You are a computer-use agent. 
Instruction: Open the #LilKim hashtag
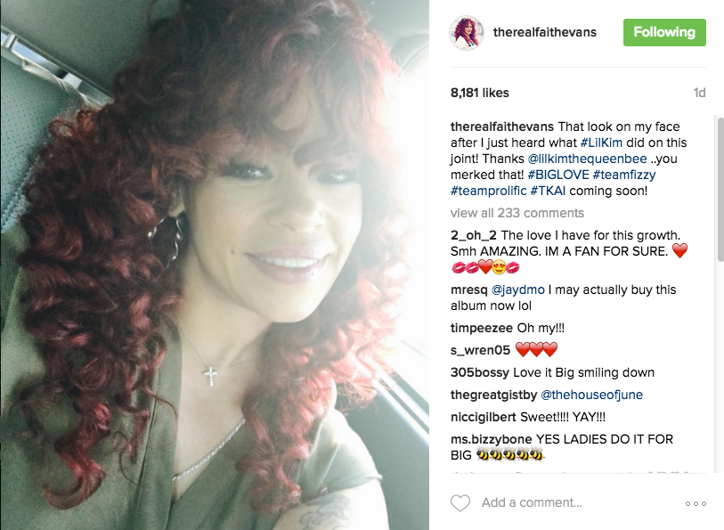pyautogui.click(x=601, y=143)
